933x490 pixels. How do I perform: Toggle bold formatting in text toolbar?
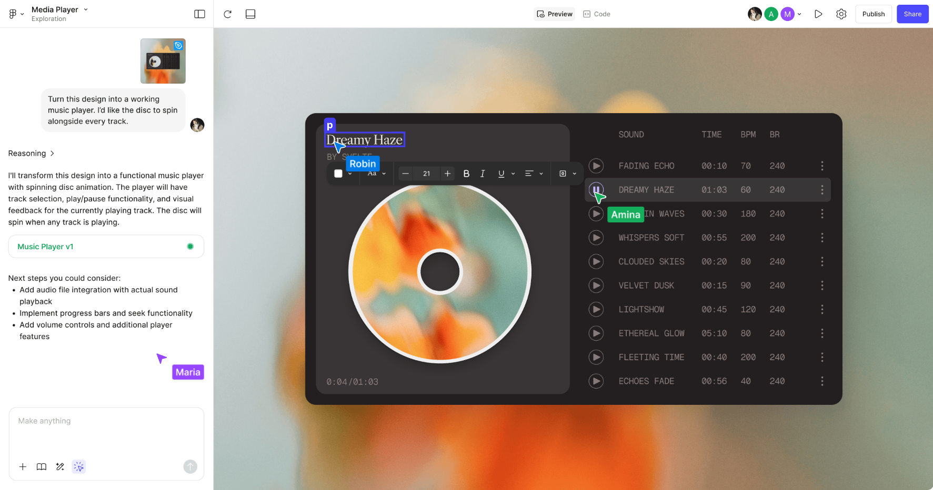point(466,173)
